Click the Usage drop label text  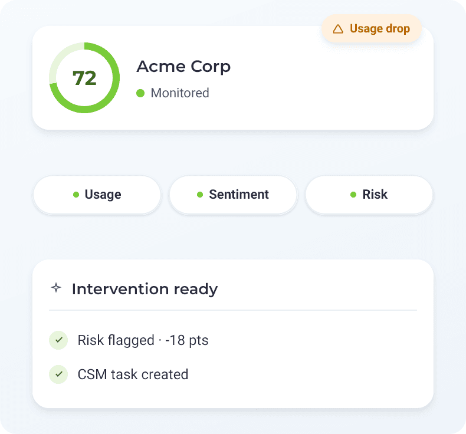380,29
